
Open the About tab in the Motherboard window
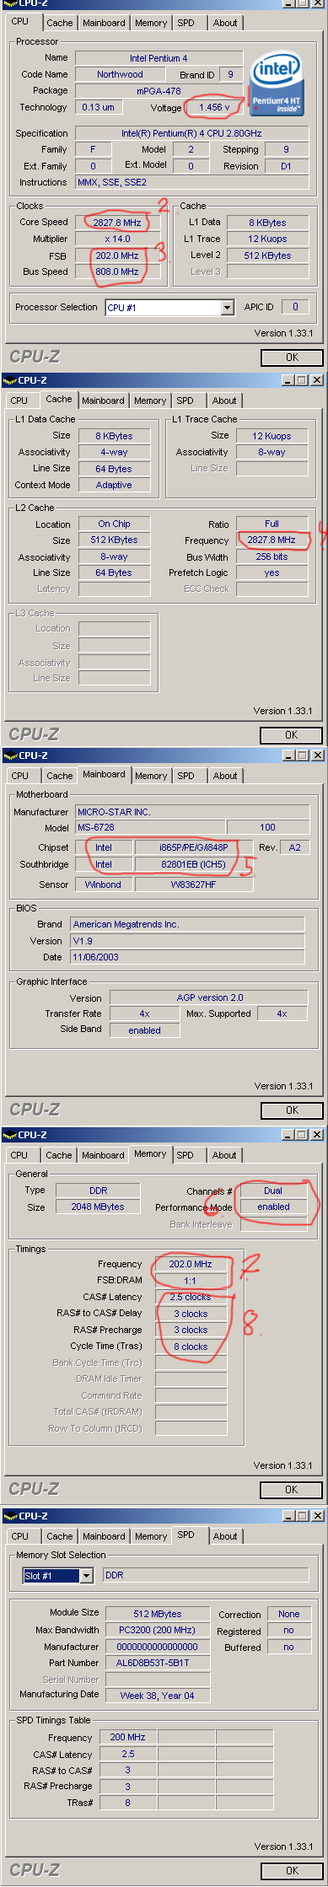(225, 776)
